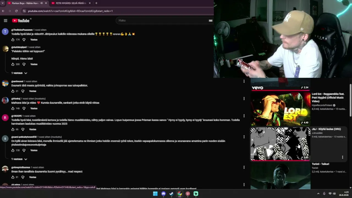Open HypeRecordsFinland channel link

tap(322, 105)
